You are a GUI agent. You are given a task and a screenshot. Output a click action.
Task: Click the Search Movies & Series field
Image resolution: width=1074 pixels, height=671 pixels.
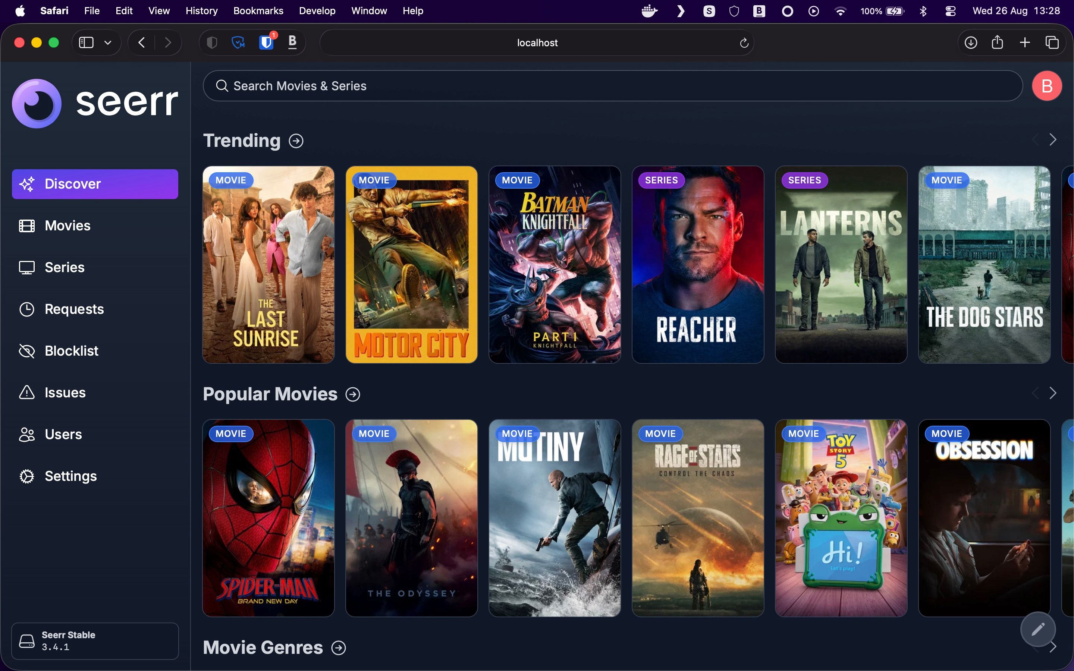(612, 86)
